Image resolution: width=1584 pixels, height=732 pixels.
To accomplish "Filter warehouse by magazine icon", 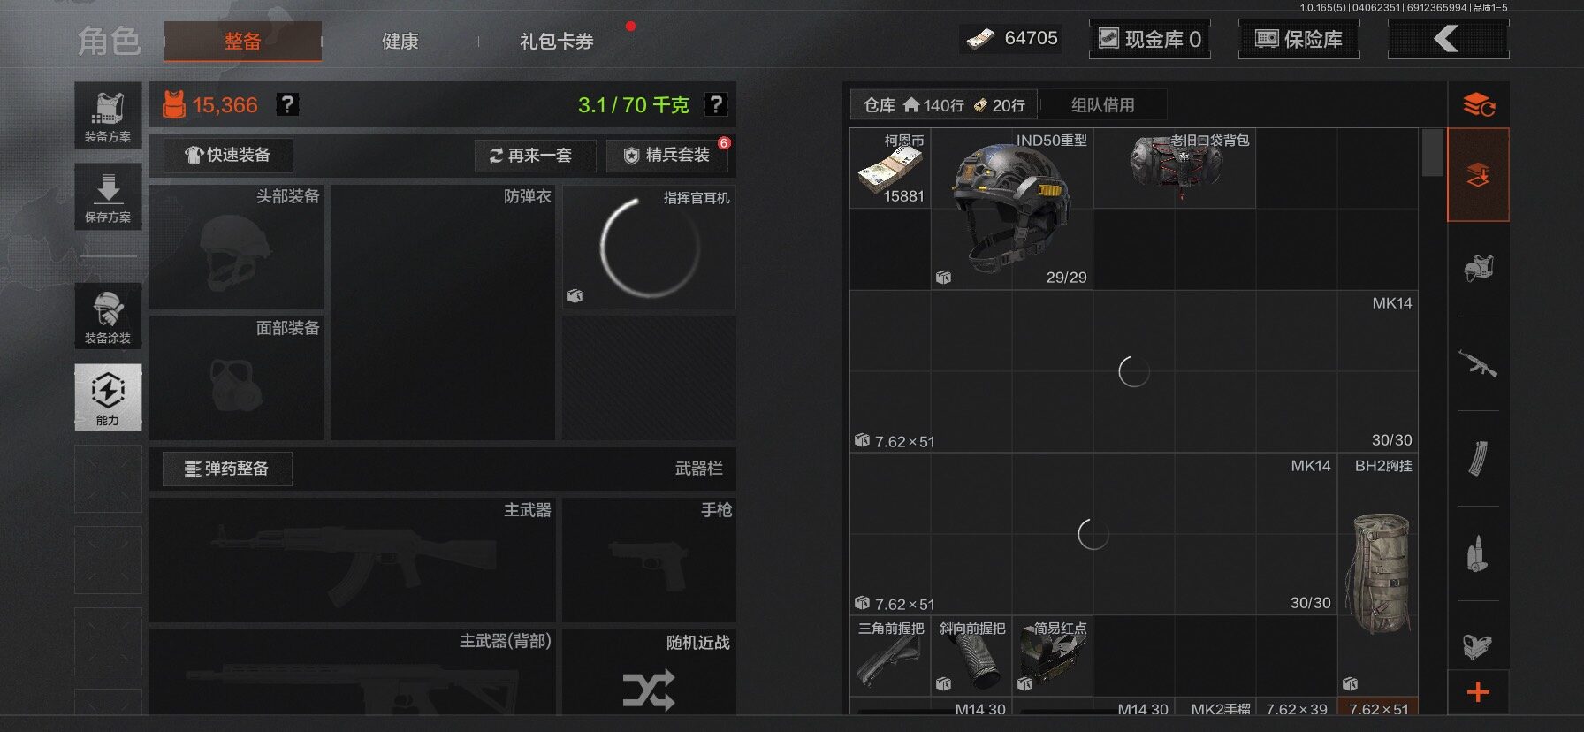I will pyautogui.click(x=1477, y=458).
